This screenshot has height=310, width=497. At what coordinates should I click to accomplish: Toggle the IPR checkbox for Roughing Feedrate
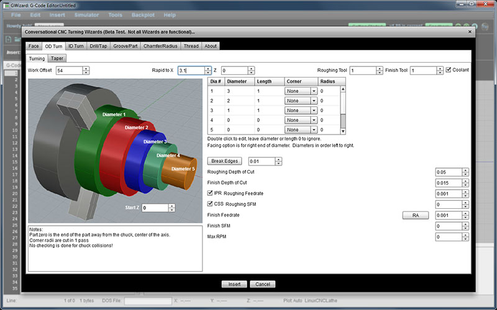point(210,193)
